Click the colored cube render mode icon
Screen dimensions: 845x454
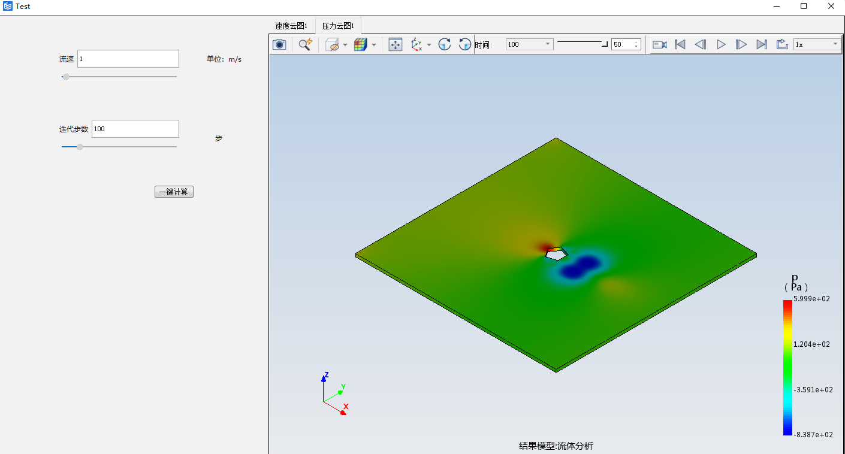pyautogui.click(x=360, y=44)
